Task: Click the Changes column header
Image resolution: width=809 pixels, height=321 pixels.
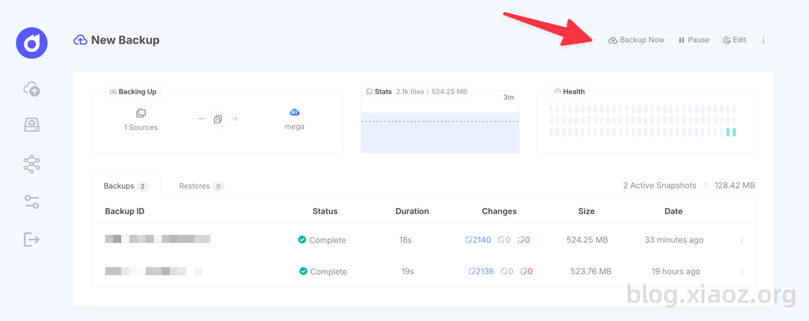Action: click(x=499, y=211)
